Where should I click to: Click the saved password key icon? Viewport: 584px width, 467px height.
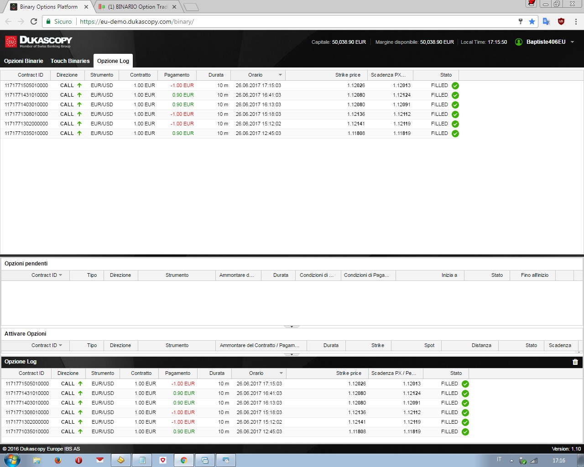520,21
